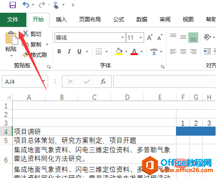Toggle underline formatting U
Screen dimensions: 216x178
79,51
